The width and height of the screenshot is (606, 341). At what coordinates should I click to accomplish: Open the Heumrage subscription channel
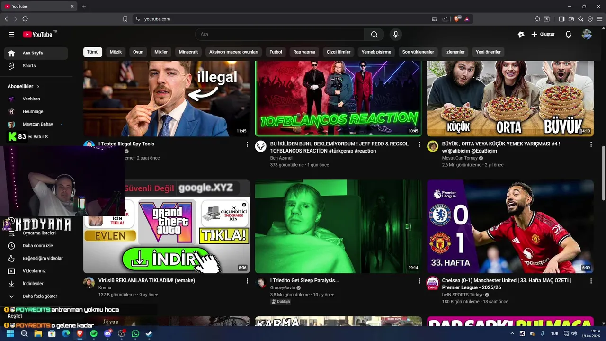[36, 111]
